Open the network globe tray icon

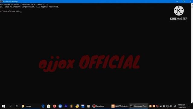(x=167, y=106)
